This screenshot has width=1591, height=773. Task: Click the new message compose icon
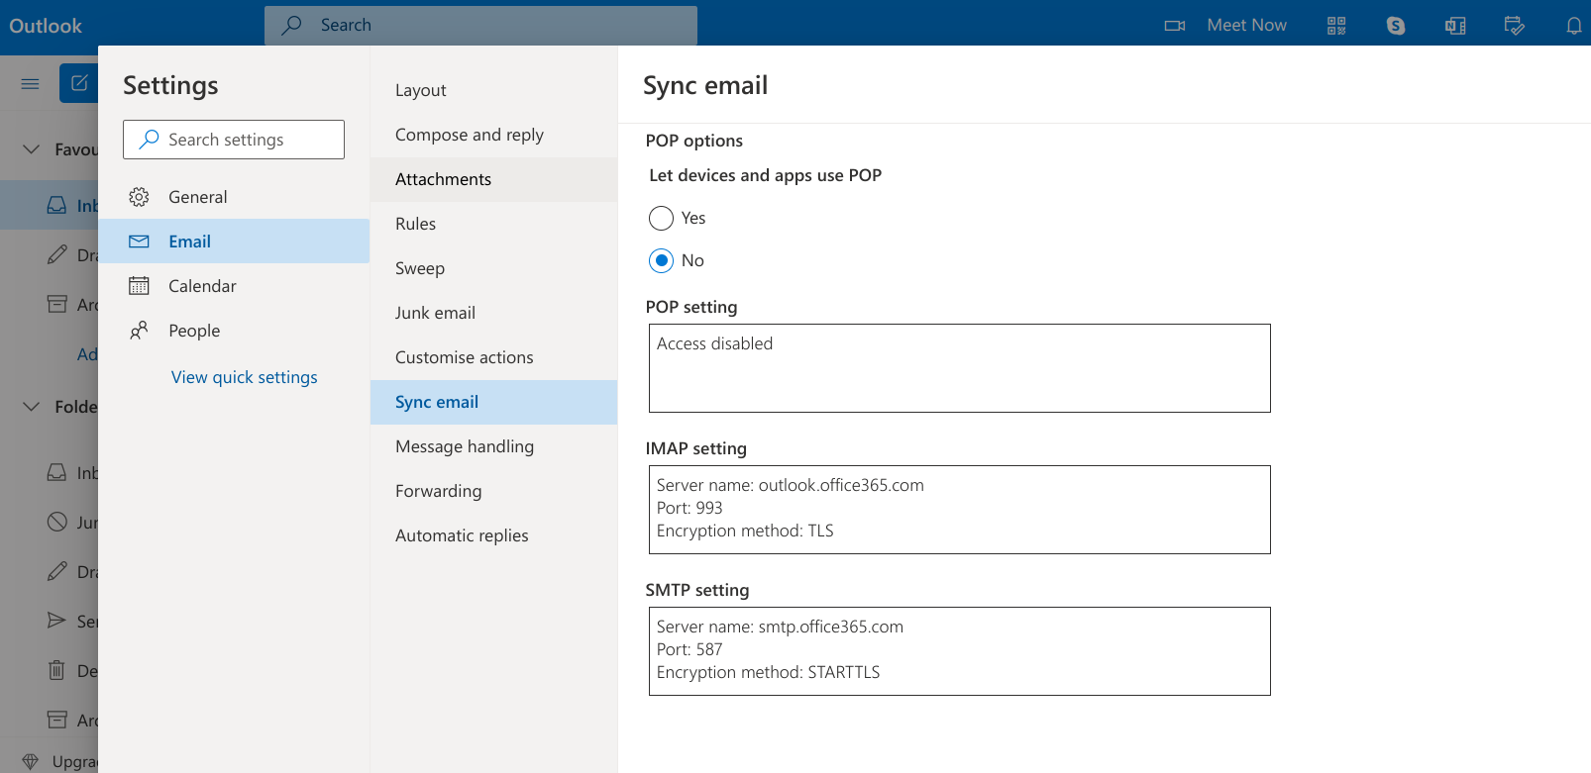79,83
